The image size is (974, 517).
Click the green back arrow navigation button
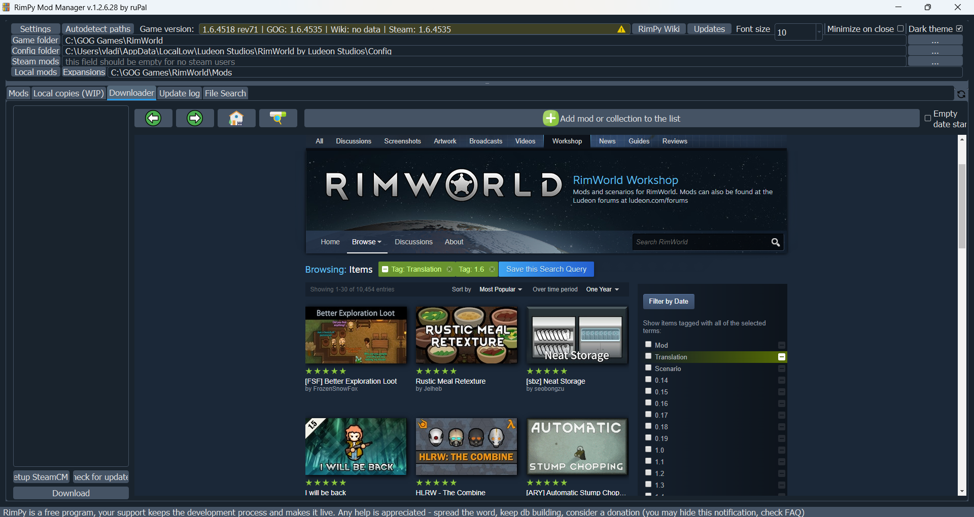click(x=153, y=118)
